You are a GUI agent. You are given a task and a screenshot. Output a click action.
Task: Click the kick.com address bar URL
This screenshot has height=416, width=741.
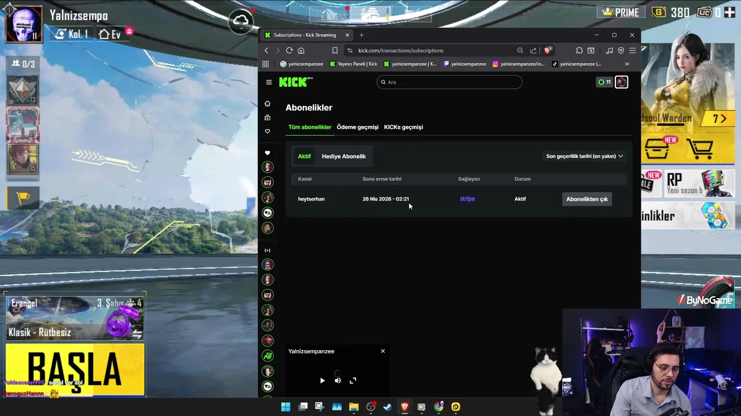click(401, 50)
